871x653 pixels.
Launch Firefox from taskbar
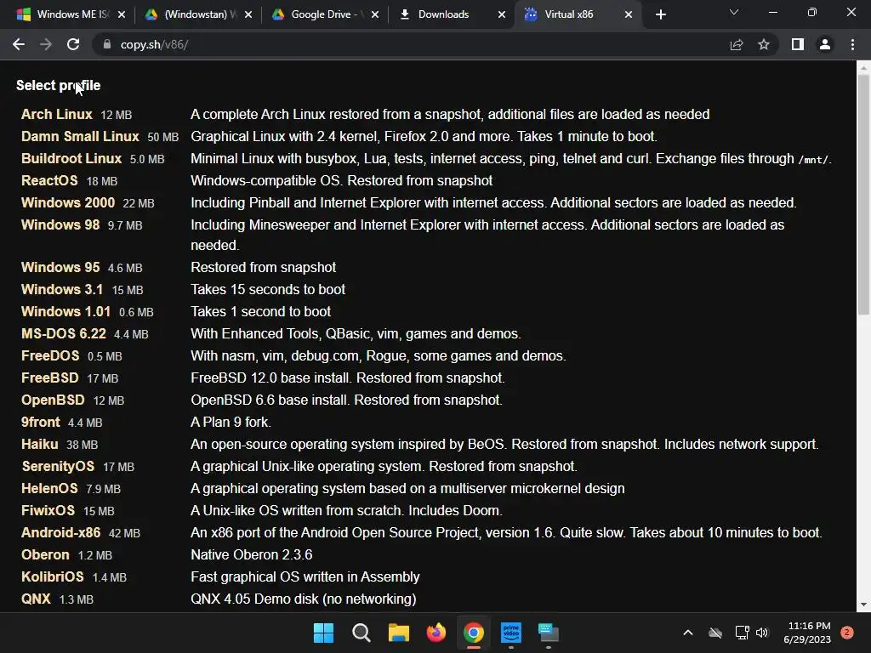click(x=436, y=633)
